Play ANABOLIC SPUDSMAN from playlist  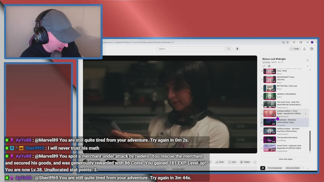285,96
